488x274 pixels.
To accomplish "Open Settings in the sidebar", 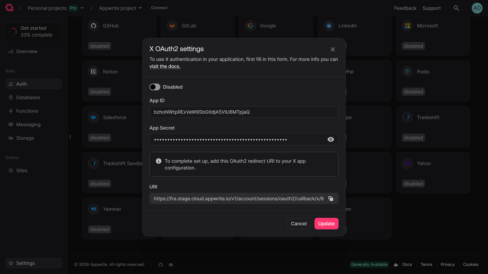I will [25, 263].
